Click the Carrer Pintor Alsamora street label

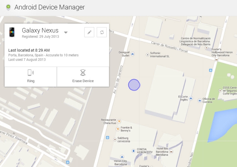pos(14,137)
